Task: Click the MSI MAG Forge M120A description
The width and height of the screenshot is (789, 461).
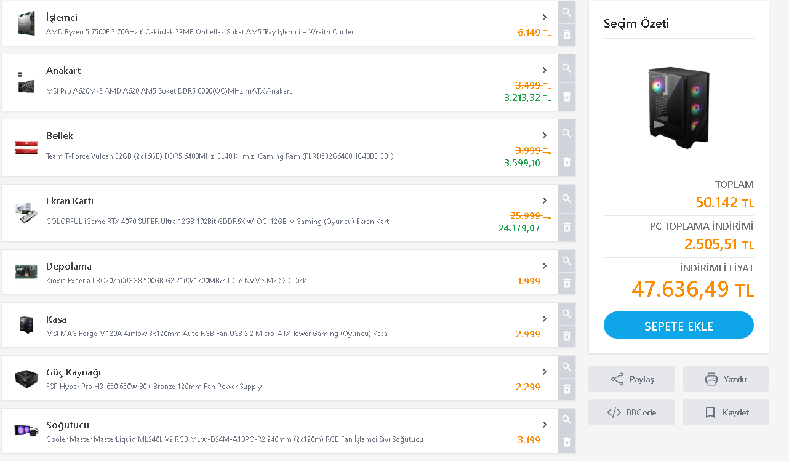Action: 217,334
